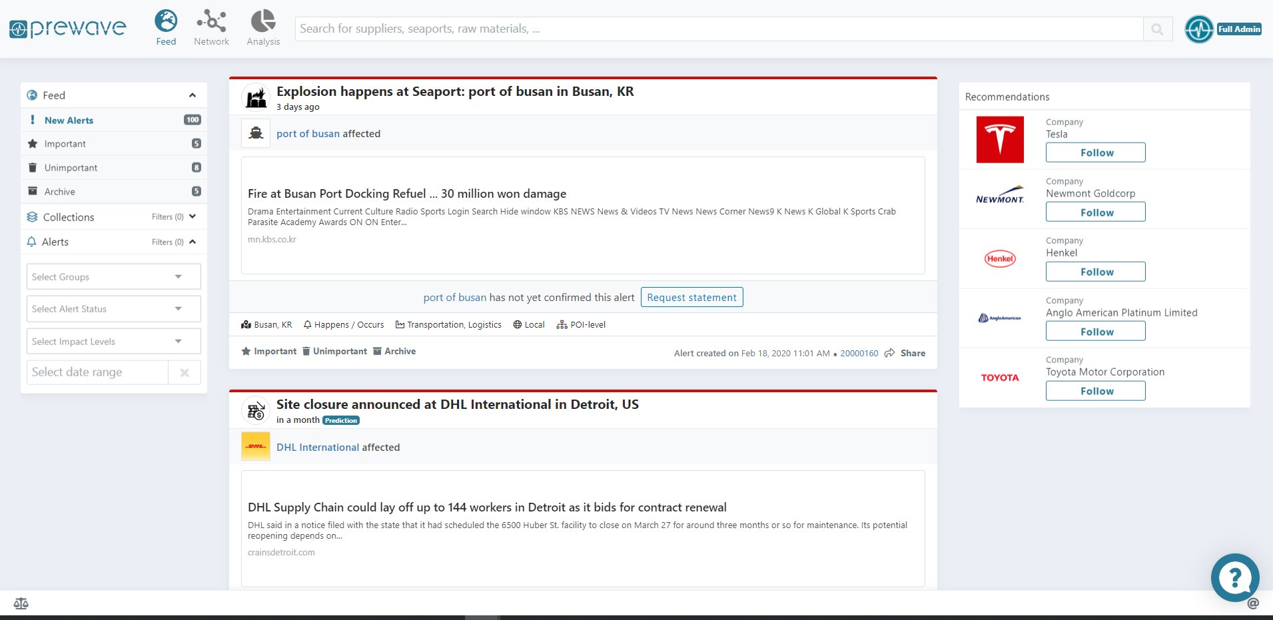Click the Request statement button

click(691, 298)
